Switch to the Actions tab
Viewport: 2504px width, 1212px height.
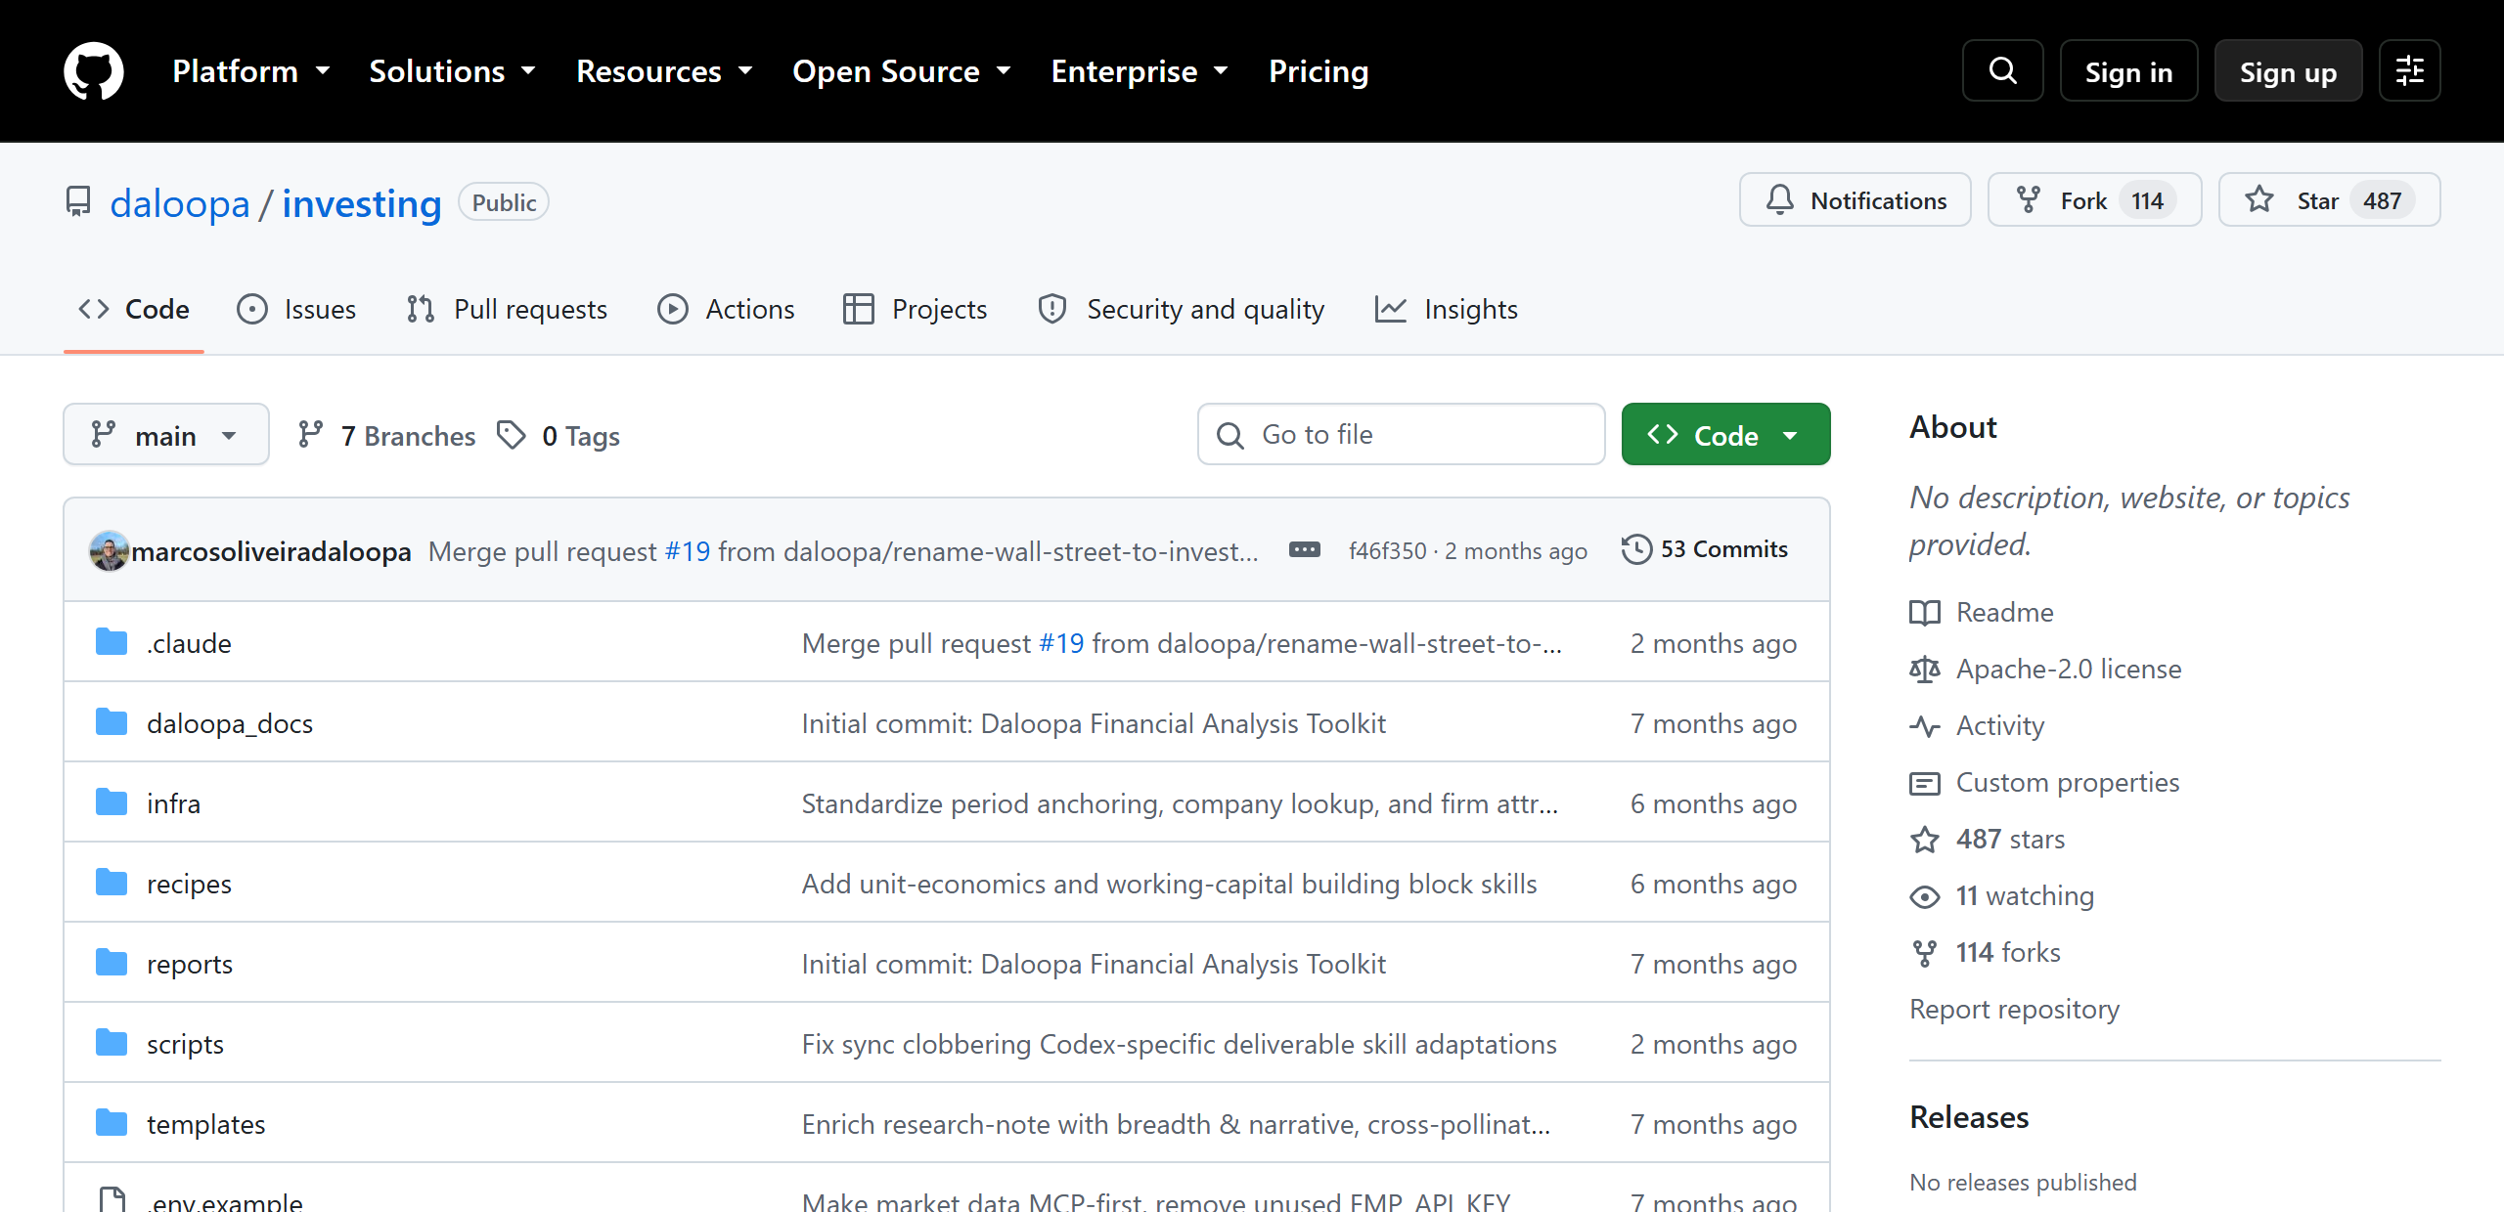coord(726,309)
